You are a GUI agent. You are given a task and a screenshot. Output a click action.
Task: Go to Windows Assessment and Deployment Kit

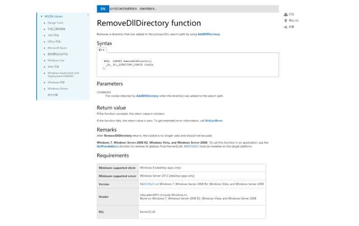[63, 74]
